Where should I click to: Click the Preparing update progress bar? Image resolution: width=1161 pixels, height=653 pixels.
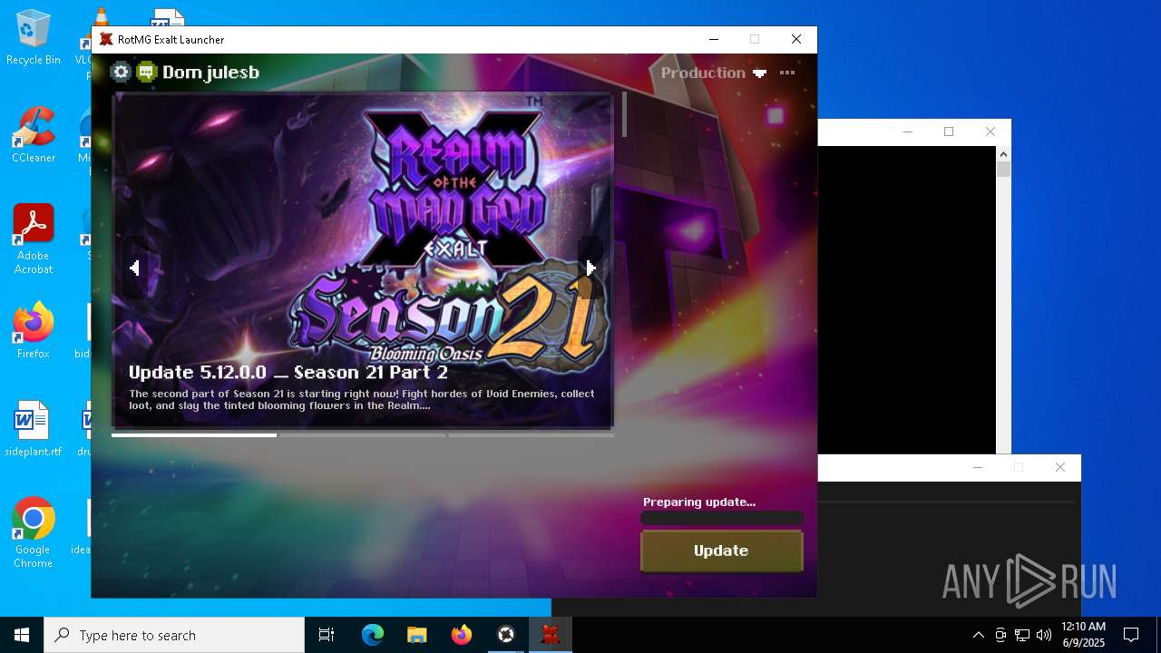(x=721, y=518)
